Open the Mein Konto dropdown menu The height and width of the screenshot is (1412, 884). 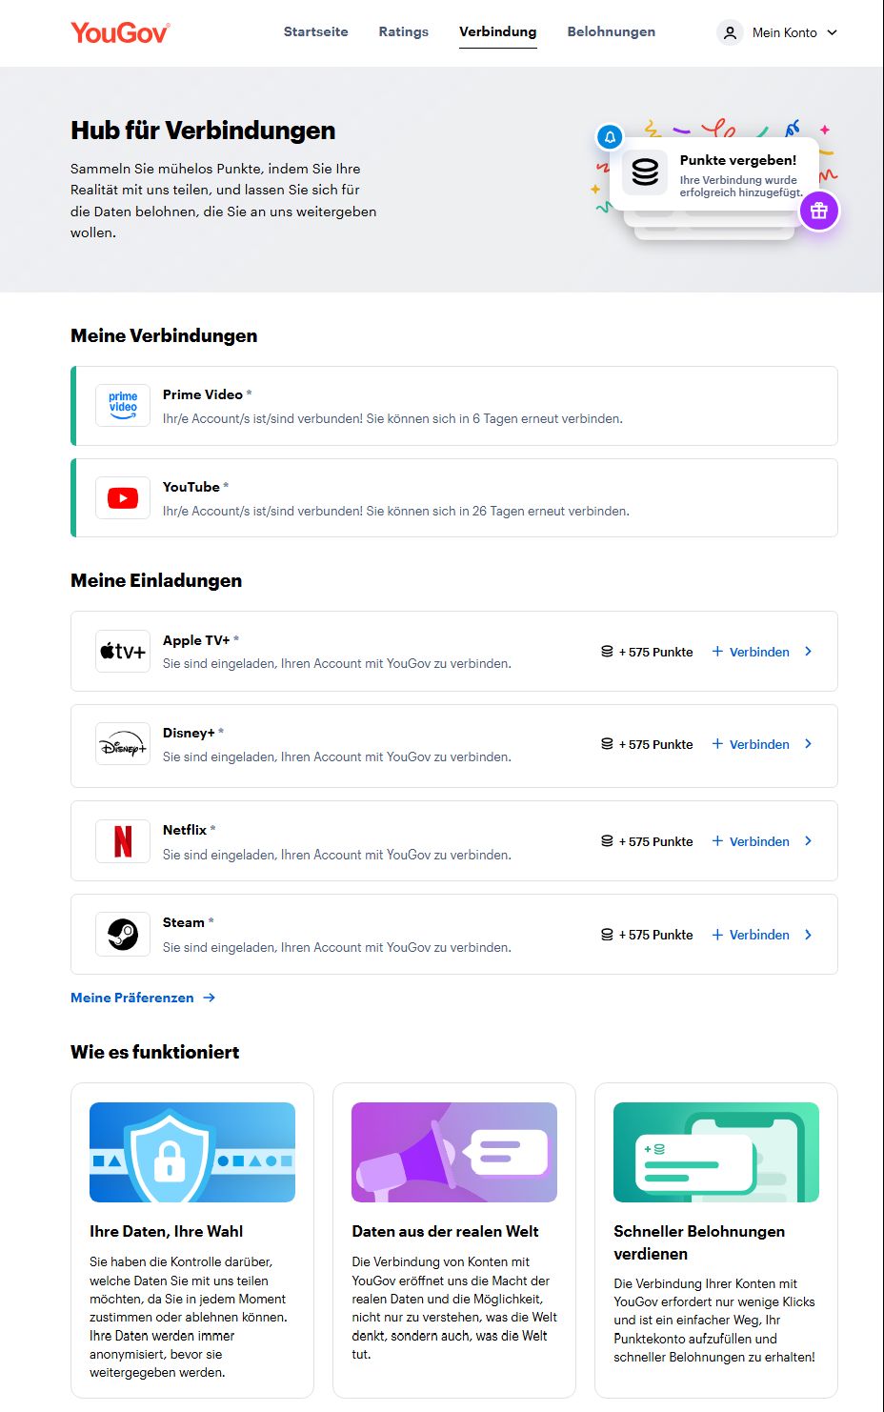[778, 32]
